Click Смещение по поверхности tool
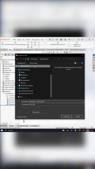Screen dimensions: 95x169 point(77,44)
